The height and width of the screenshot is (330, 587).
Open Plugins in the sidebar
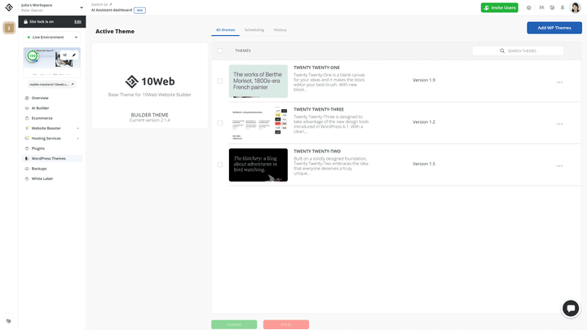coord(38,148)
